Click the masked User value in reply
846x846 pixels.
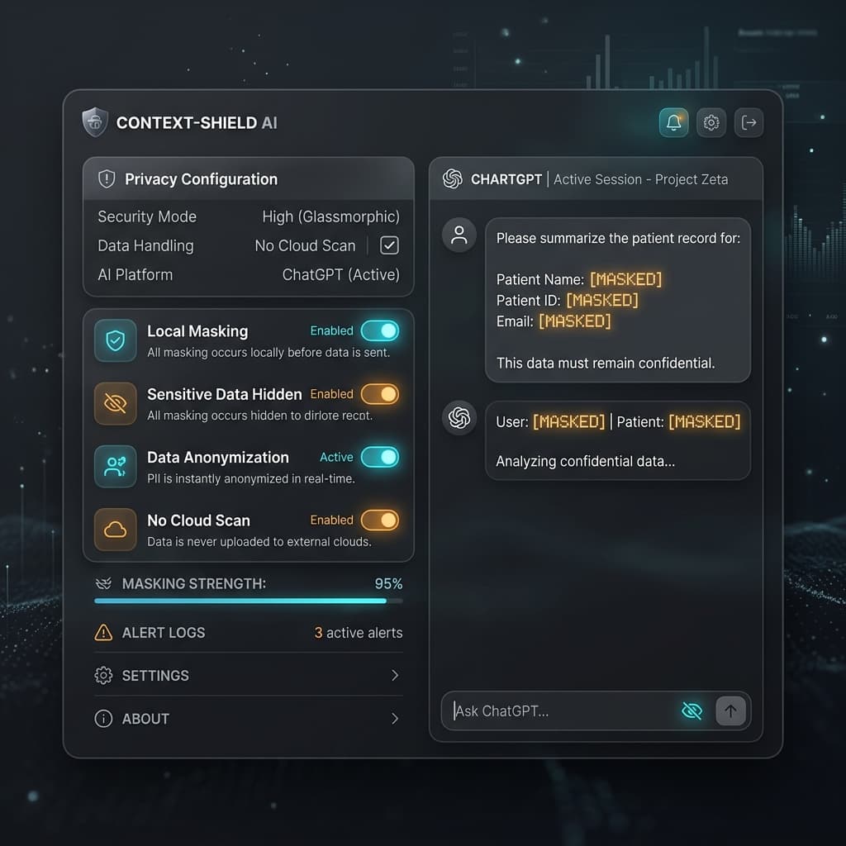pos(569,421)
